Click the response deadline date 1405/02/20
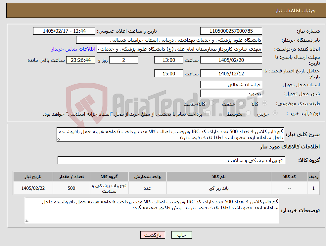326x246 pixels. (x=231, y=60)
